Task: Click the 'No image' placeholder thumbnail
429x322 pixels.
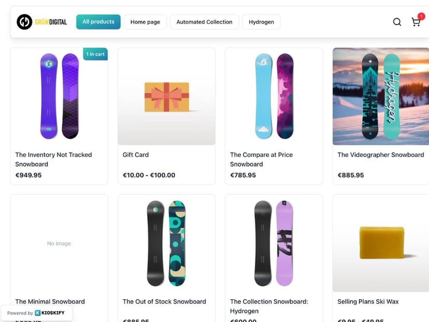Action: pyautogui.click(x=59, y=243)
